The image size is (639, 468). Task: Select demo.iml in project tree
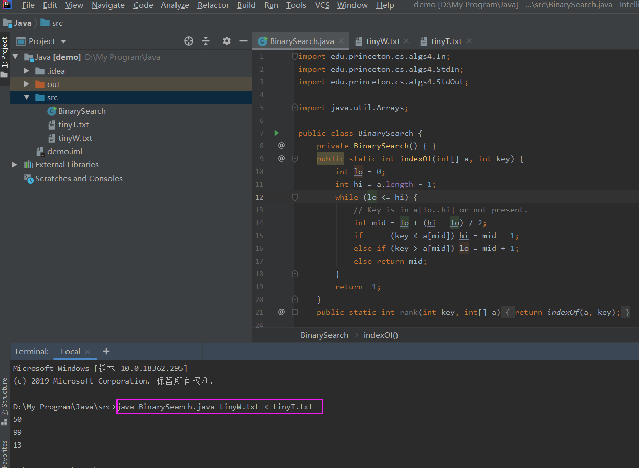point(64,151)
